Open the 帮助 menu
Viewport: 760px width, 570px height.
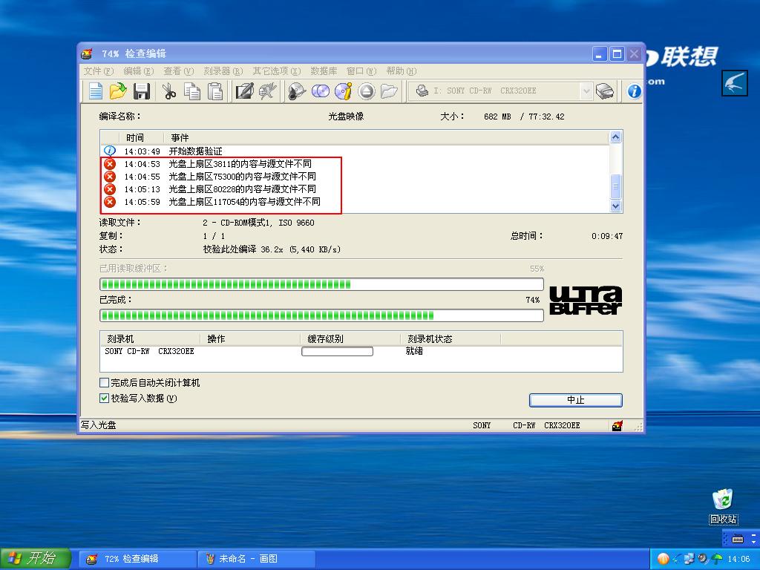401,71
